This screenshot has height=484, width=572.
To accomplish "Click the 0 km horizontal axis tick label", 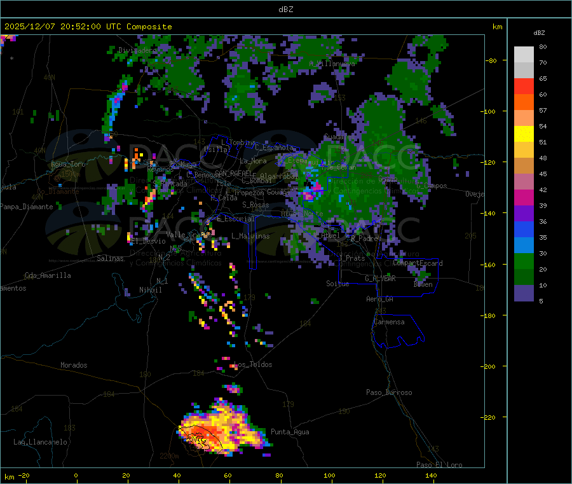I will pos(76,475).
